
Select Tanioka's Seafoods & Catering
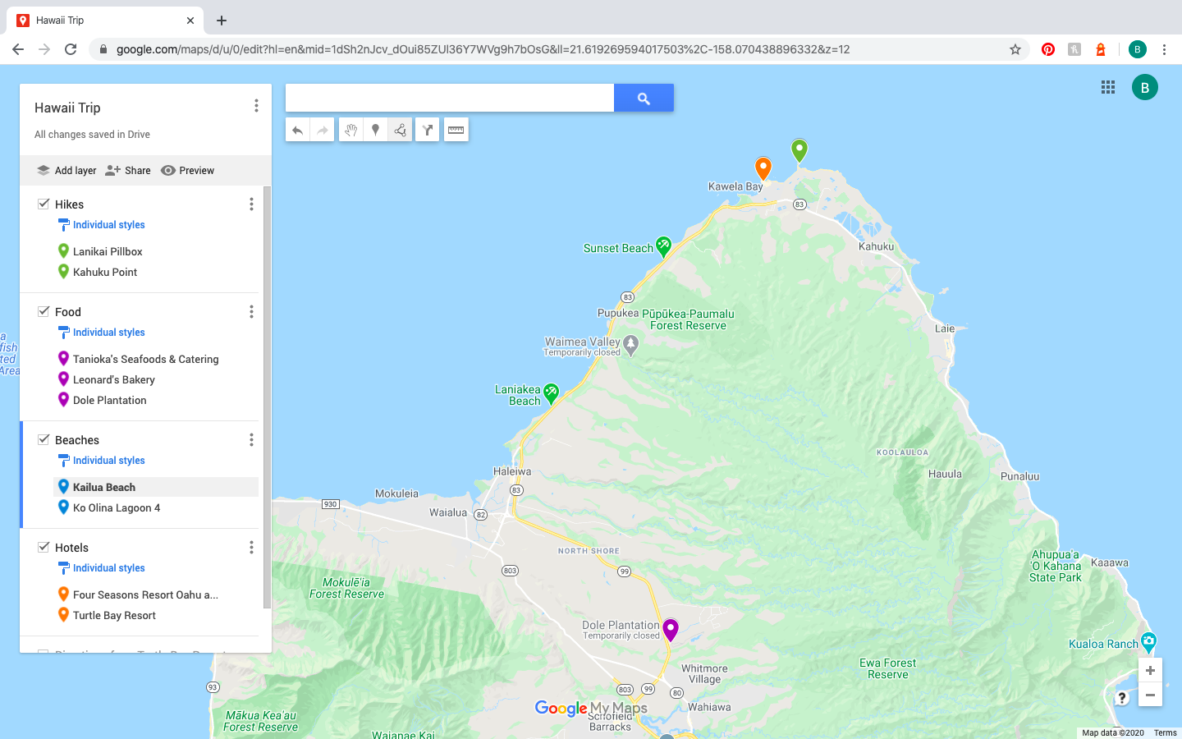(x=146, y=359)
